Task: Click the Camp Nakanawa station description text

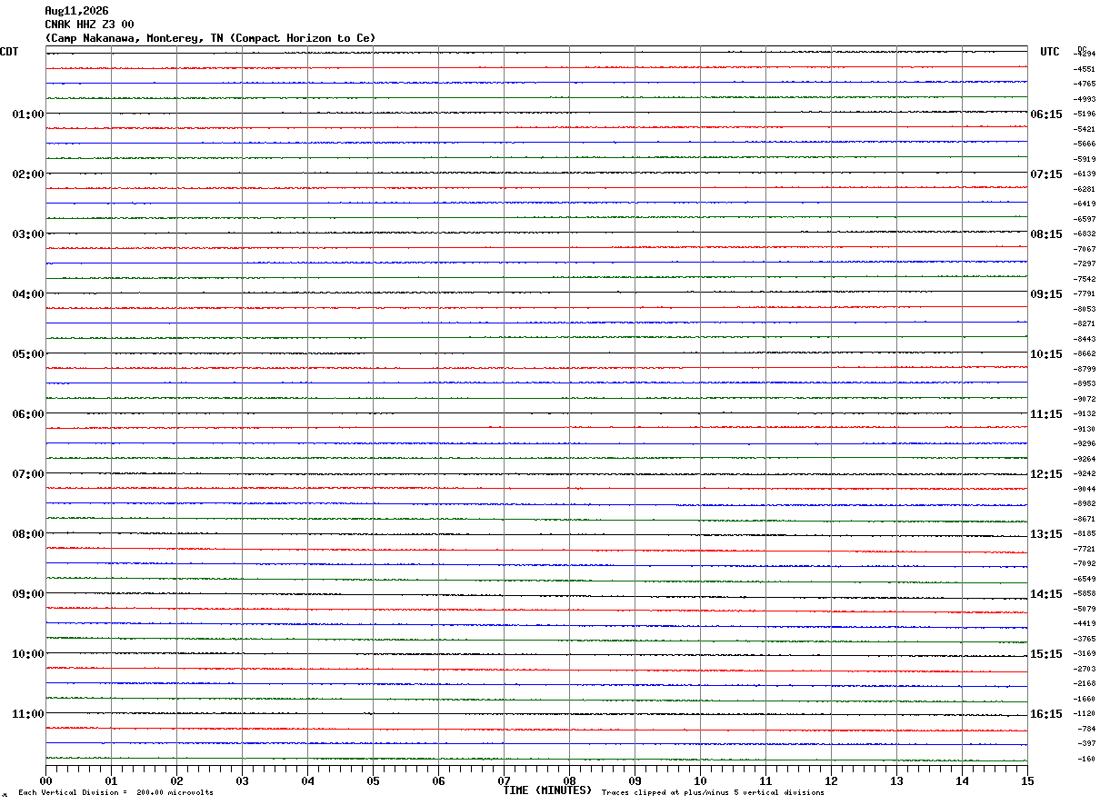Action: pos(210,38)
